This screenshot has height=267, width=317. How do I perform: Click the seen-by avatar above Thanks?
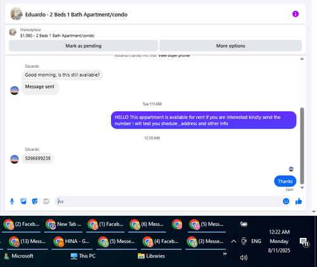tap(291, 169)
